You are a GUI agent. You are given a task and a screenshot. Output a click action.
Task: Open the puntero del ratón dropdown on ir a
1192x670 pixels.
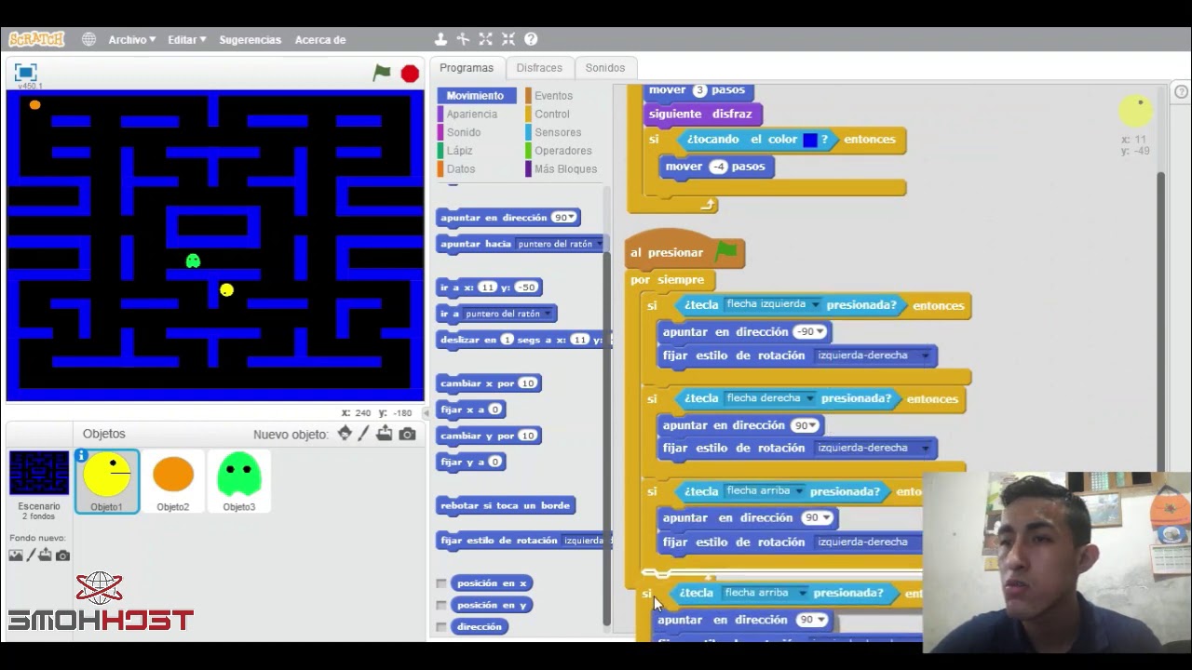pos(547,315)
